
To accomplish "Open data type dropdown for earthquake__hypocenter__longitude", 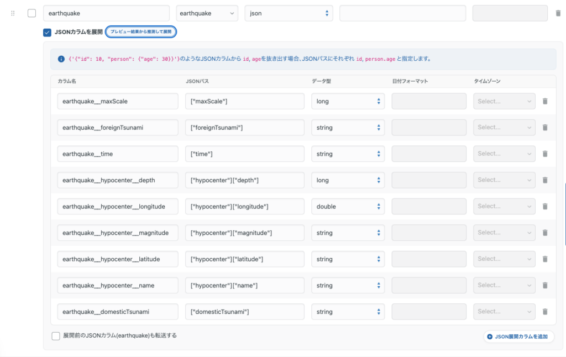I will coord(348,207).
